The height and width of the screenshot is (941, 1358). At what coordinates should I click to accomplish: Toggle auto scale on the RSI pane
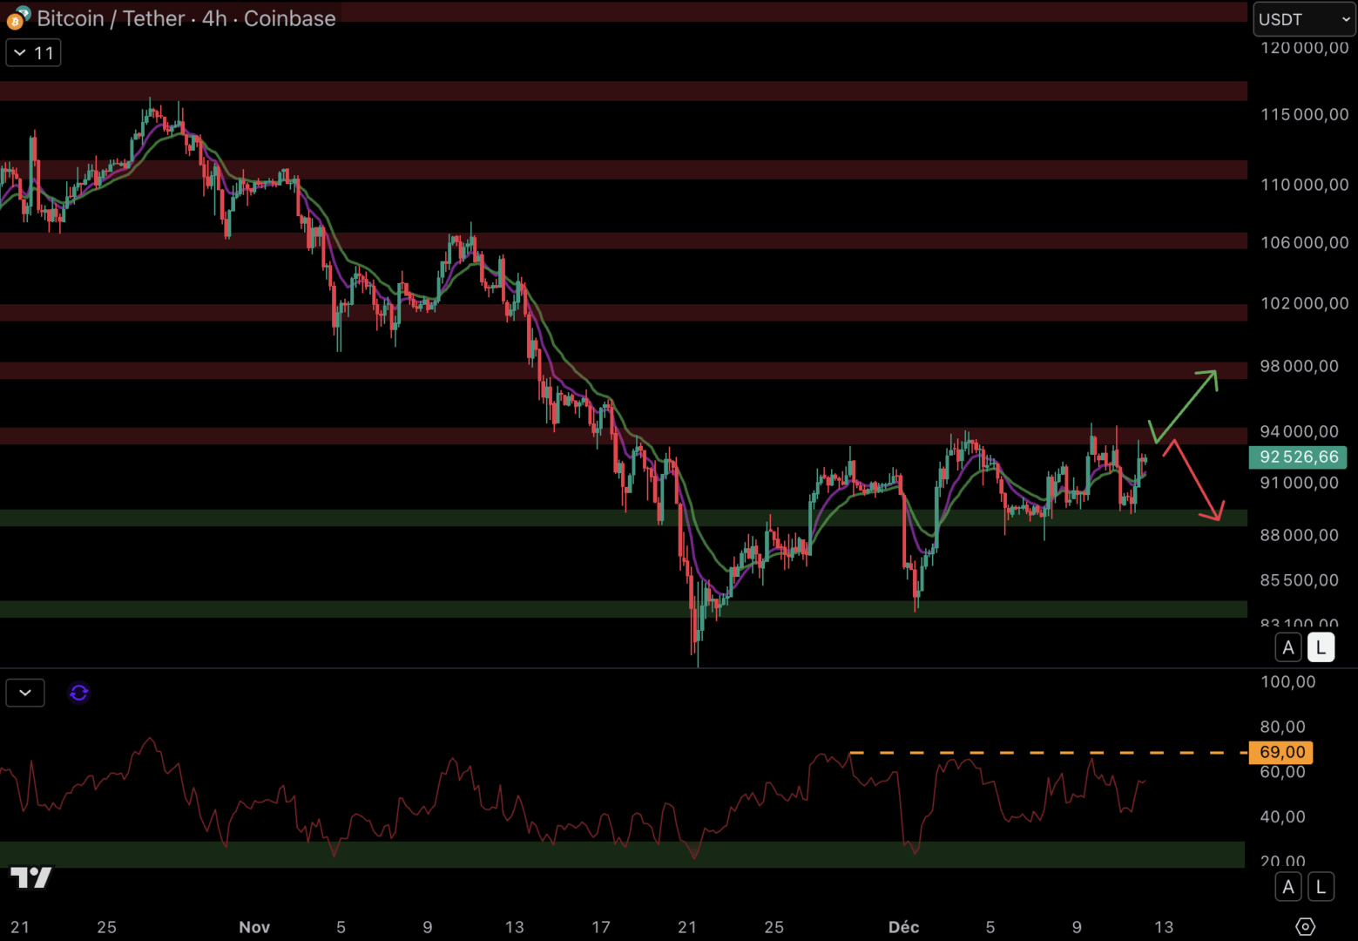(x=1288, y=887)
